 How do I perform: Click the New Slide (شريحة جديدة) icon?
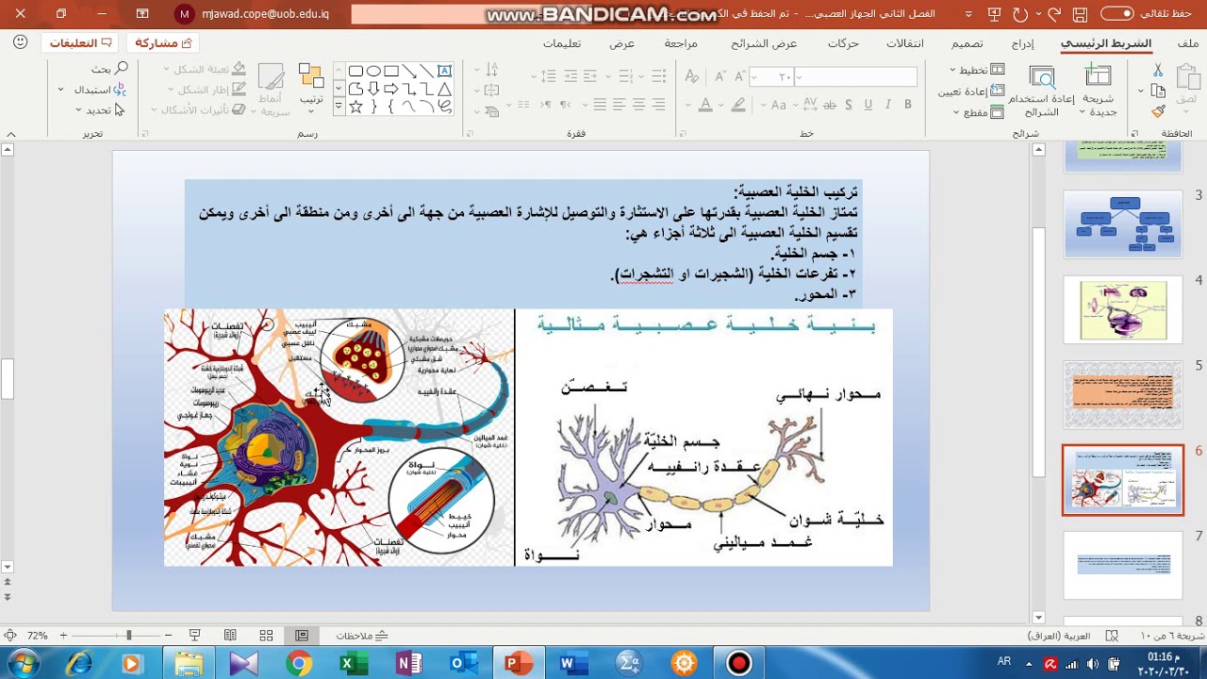pyautogui.click(x=1098, y=76)
